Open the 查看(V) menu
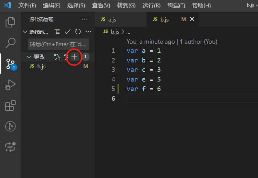The height and width of the screenshot is (178, 258). click(101, 6)
